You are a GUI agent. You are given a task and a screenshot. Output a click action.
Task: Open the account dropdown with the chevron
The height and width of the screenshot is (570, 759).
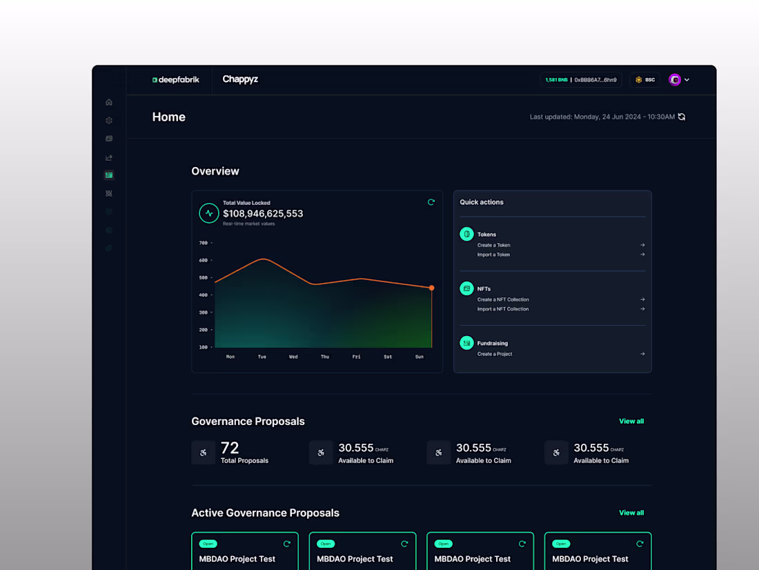[686, 79]
